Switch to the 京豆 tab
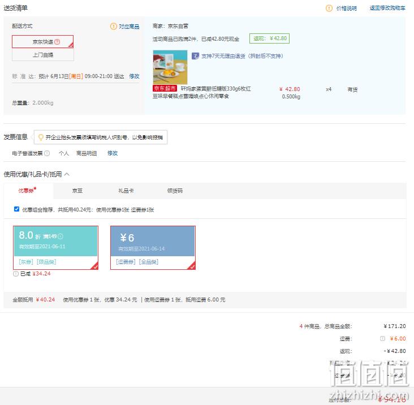414x405 pixels. coord(77,191)
